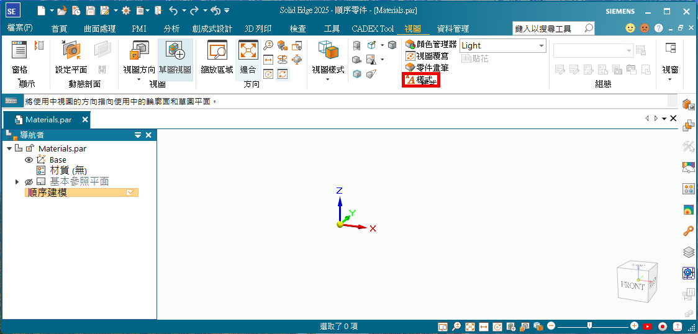The width and height of the screenshot is (698, 334).
Task: Open the 曲面處理 ribbon tab
Action: click(100, 29)
